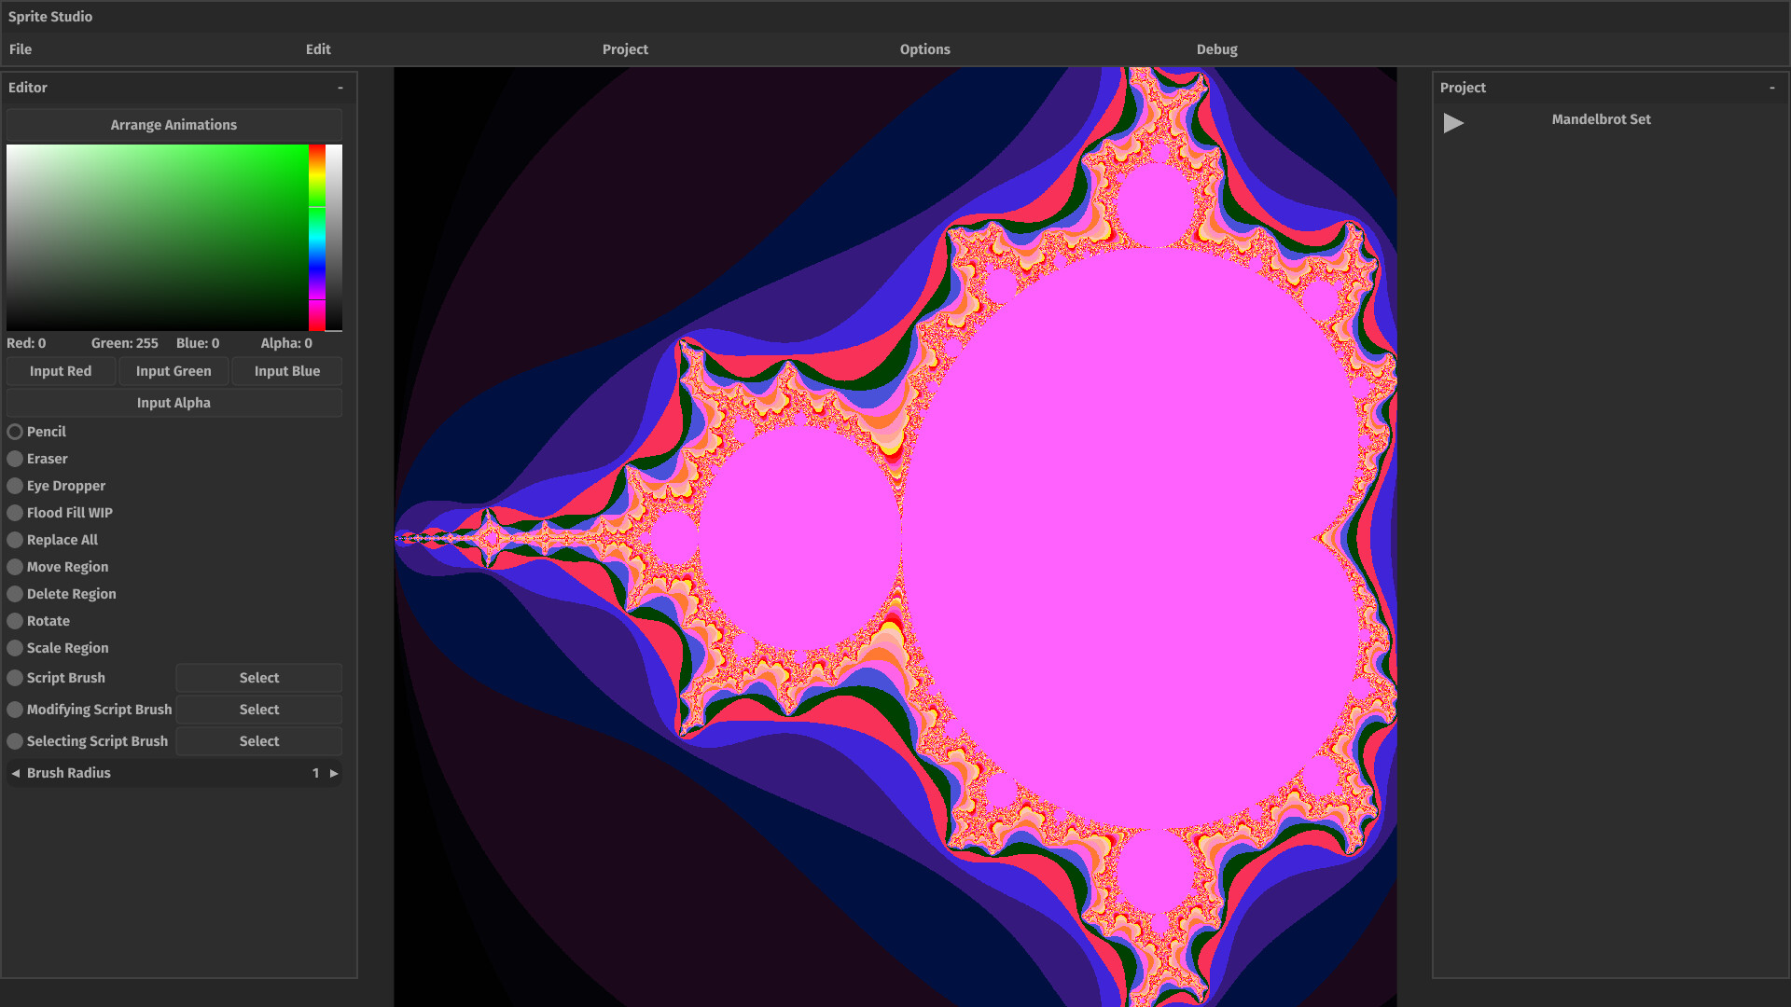This screenshot has height=1007, width=1791.
Task: Select the Mandelbrot Set project entry
Action: click(1601, 118)
